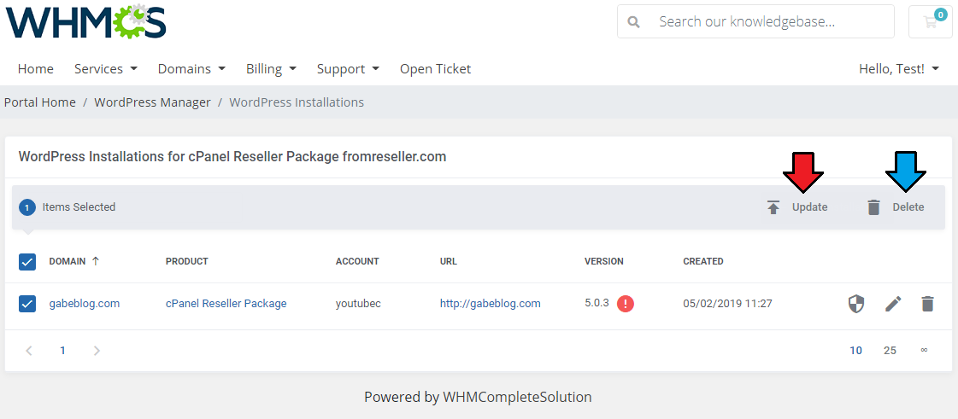
Task: Click the WordPress Installations breadcrumb text
Action: (297, 102)
